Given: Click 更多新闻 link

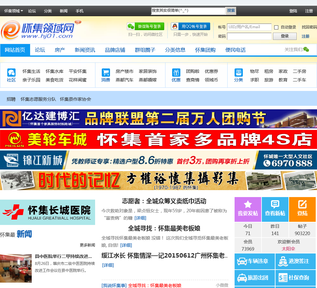Looking at the screenshot, I should (x=87, y=245).
